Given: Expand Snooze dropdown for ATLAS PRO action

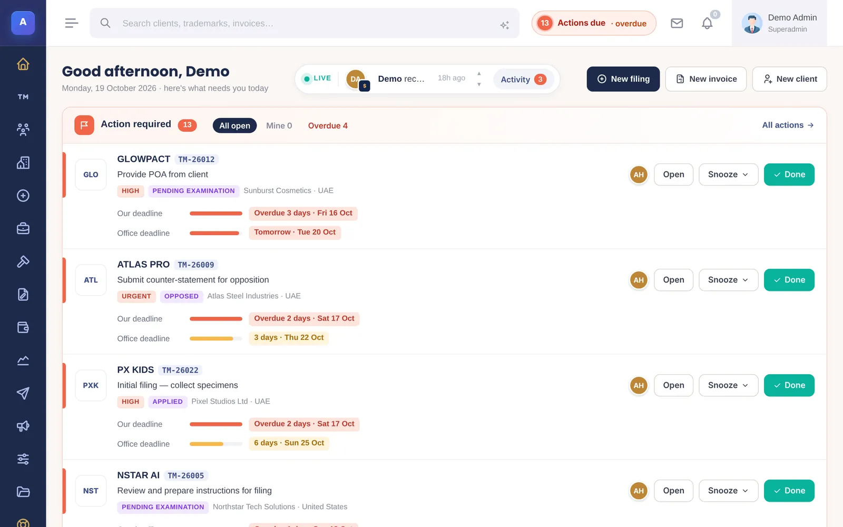Looking at the screenshot, I should 728,280.
